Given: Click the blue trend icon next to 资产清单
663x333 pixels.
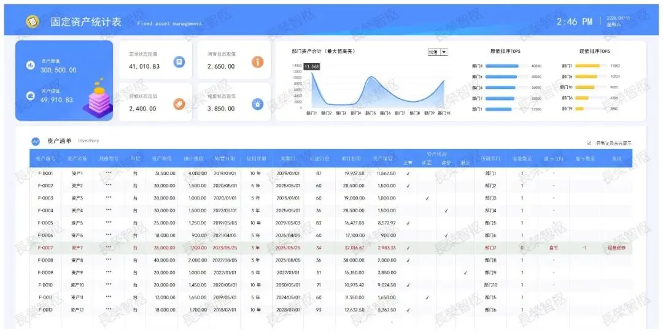Looking at the screenshot, I should (x=36, y=141).
